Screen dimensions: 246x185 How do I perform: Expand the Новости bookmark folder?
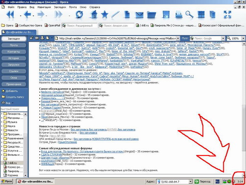point(1,130)
